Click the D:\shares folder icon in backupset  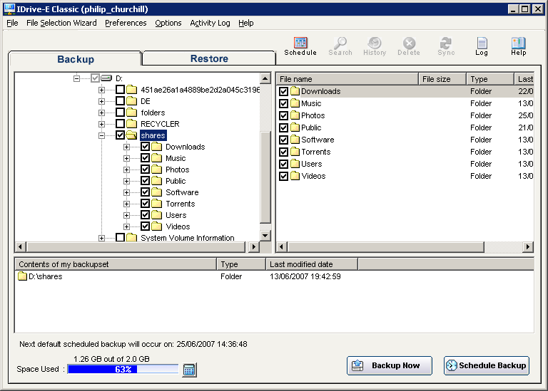pos(22,276)
